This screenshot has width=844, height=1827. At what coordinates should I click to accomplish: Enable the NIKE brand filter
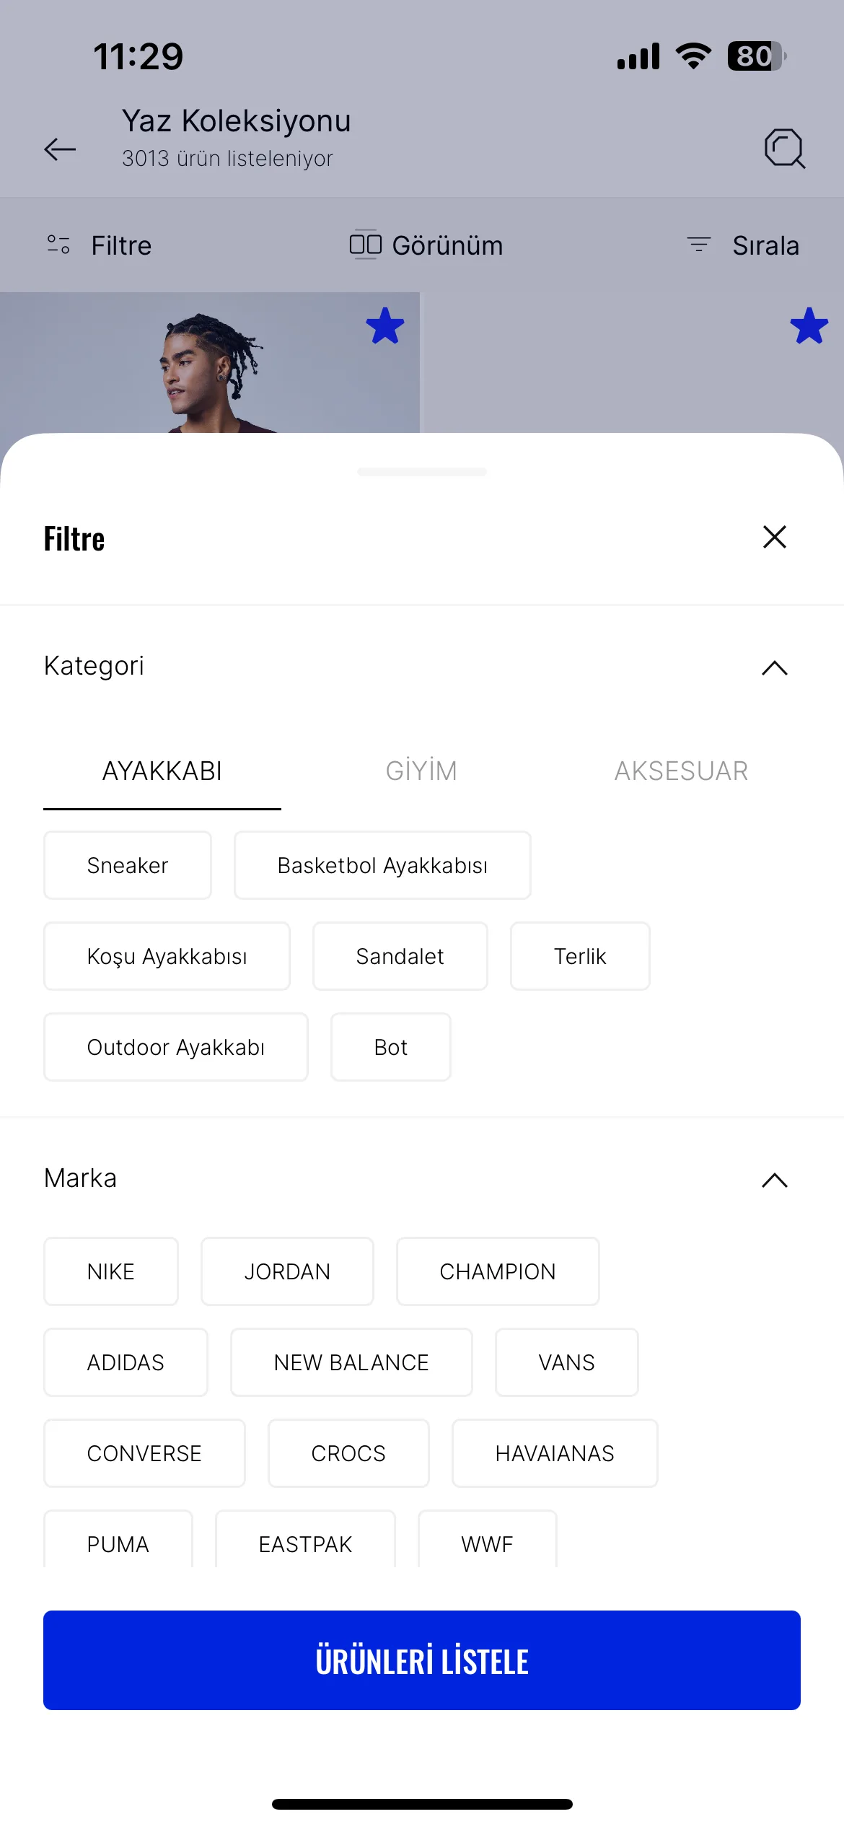click(111, 1271)
